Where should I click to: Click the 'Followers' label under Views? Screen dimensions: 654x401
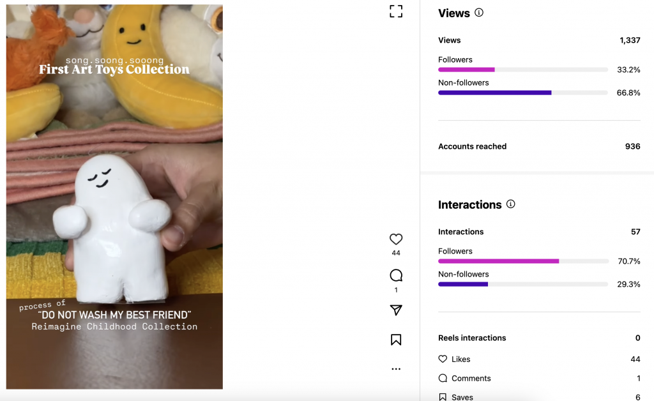pos(455,59)
